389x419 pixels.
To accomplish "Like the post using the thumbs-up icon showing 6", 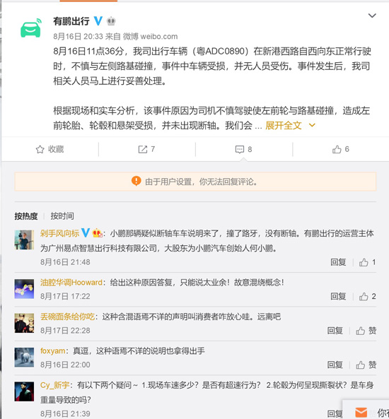I will (x=337, y=149).
